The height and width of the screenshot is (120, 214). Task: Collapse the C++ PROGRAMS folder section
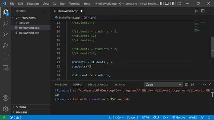pyautogui.click(x=26, y=18)
